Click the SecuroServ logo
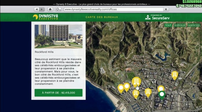This screenshot has width=202, height=112. pyautogui.click(x=157, y=17)
